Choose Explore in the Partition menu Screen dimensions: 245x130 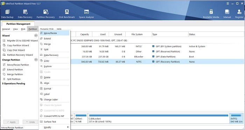54,66
